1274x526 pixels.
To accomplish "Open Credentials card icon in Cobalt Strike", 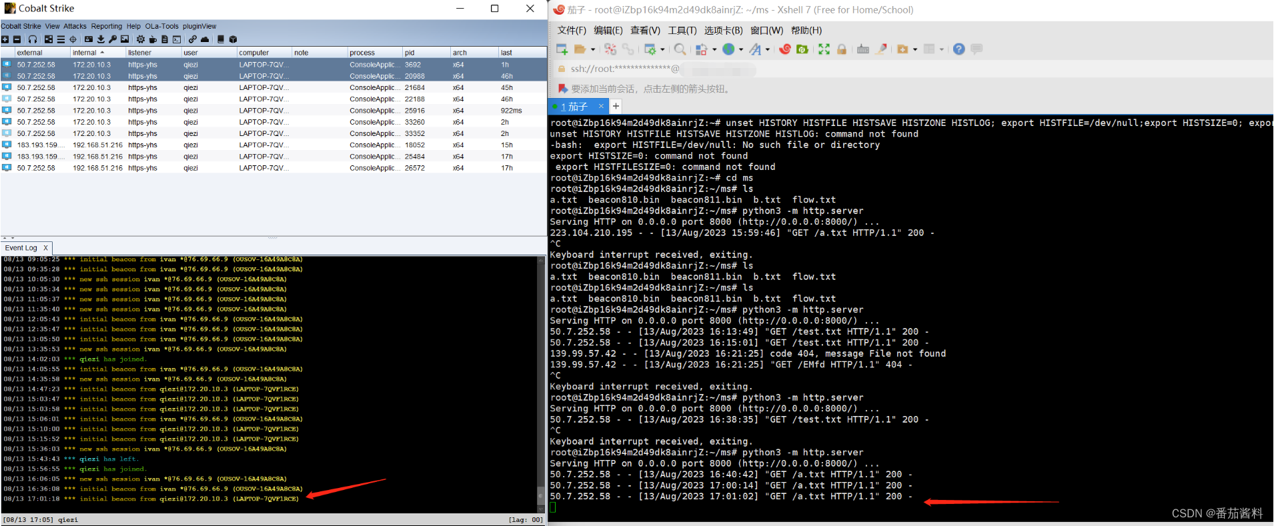I will (x=89, y=39).
